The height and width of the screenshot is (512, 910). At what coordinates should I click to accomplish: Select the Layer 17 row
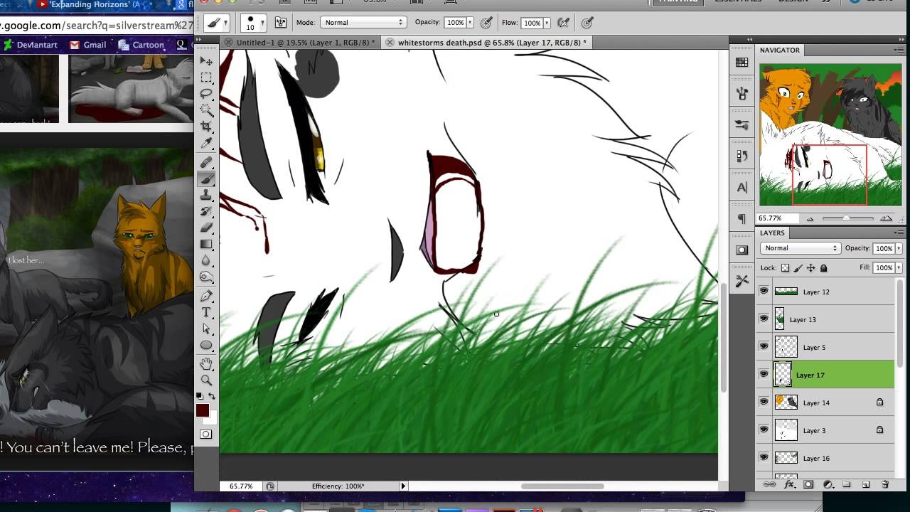click(825, 375)
